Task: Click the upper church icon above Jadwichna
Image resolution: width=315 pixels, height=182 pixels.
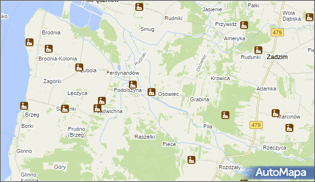Action: (102, 101)
